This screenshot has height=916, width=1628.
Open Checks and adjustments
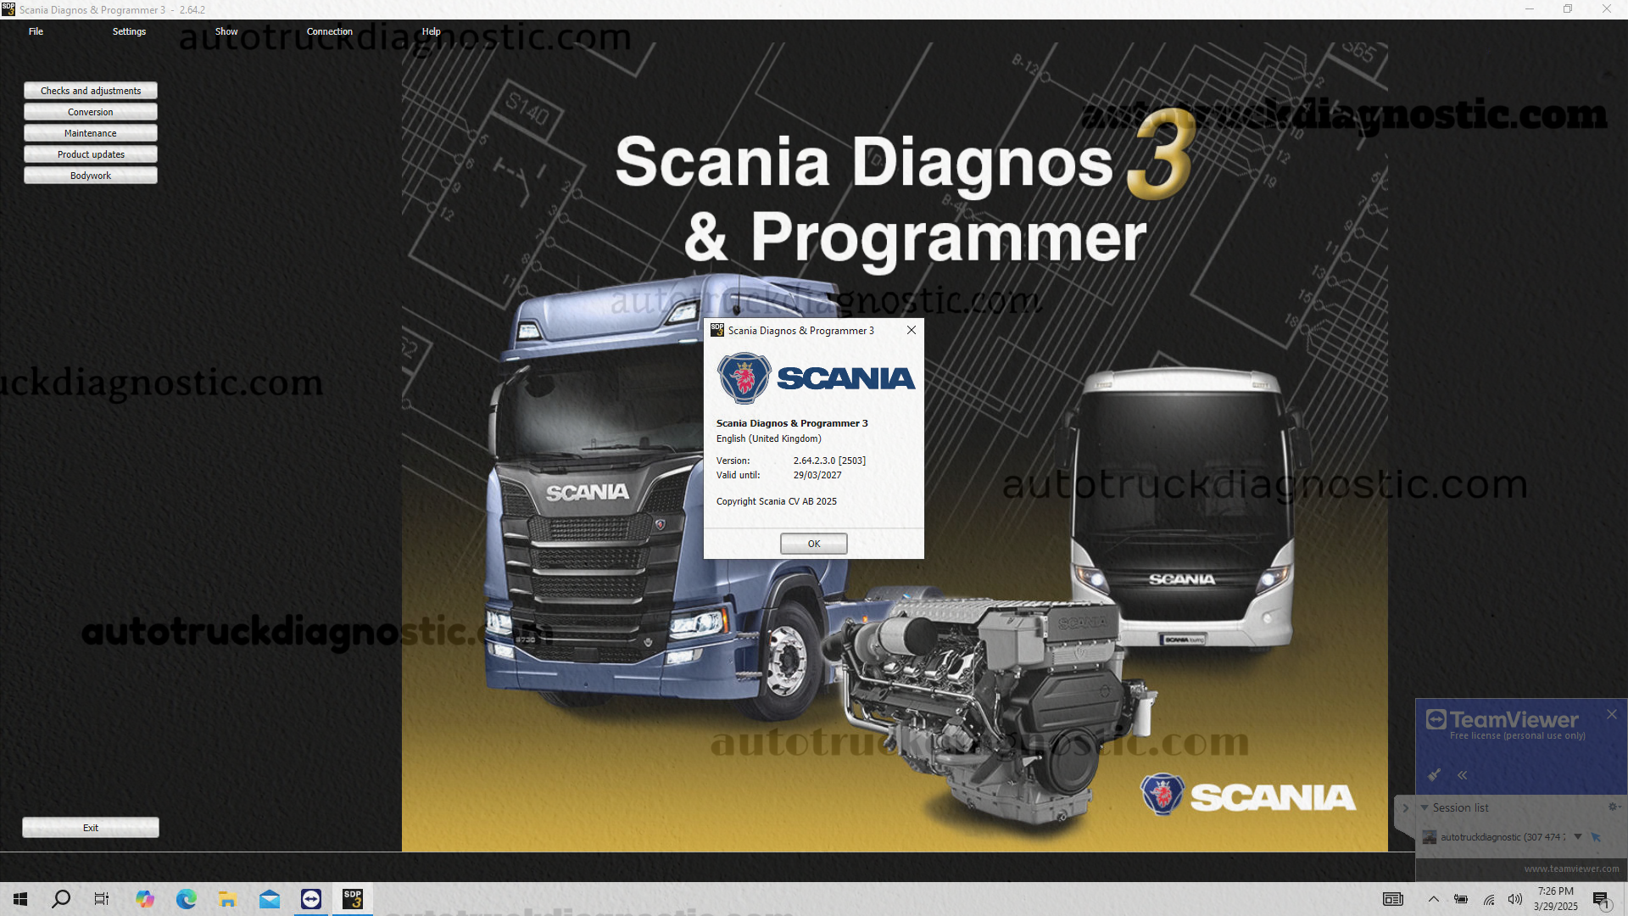click(91, 91)
